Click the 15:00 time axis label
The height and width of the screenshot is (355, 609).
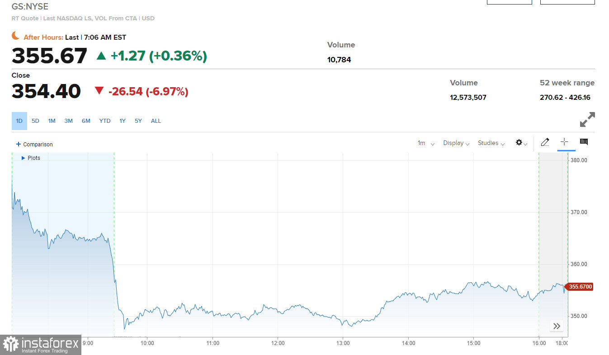pyautogui.click(x=473, y=343)
